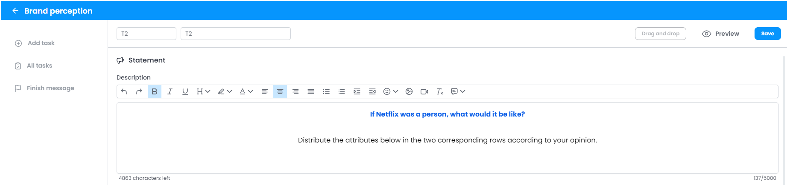Click the Preview button
The width and height of the screenshot is (787, 185).
click(721, 34)
